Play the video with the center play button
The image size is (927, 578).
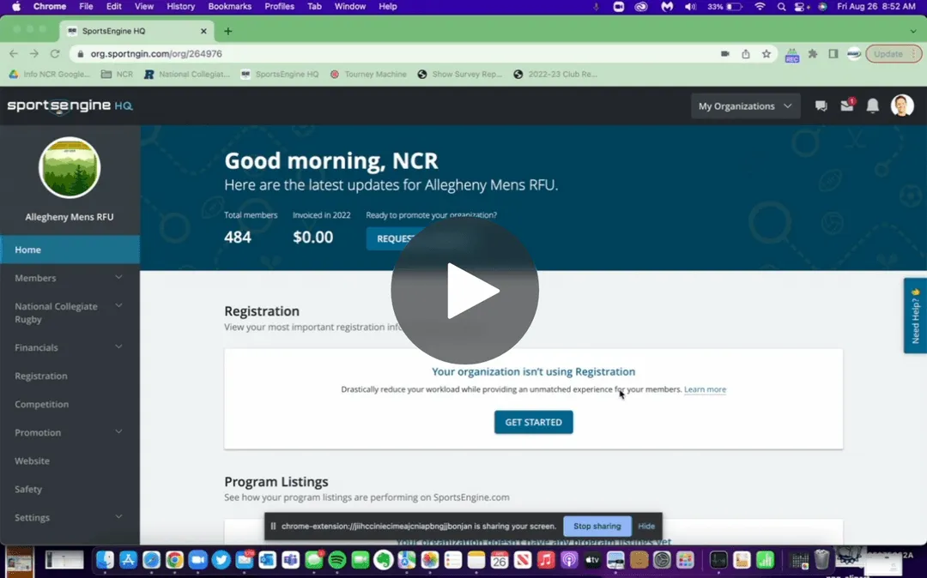pos(464,290)
